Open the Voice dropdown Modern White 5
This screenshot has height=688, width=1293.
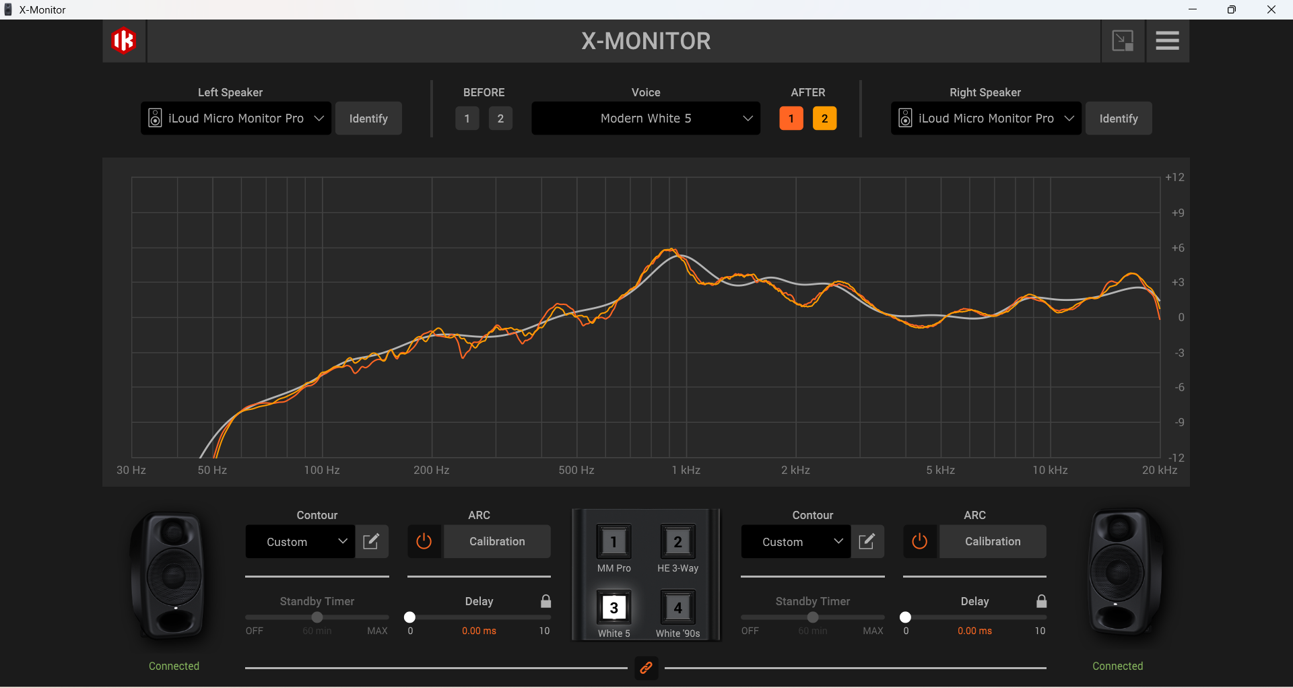(645, 118)
